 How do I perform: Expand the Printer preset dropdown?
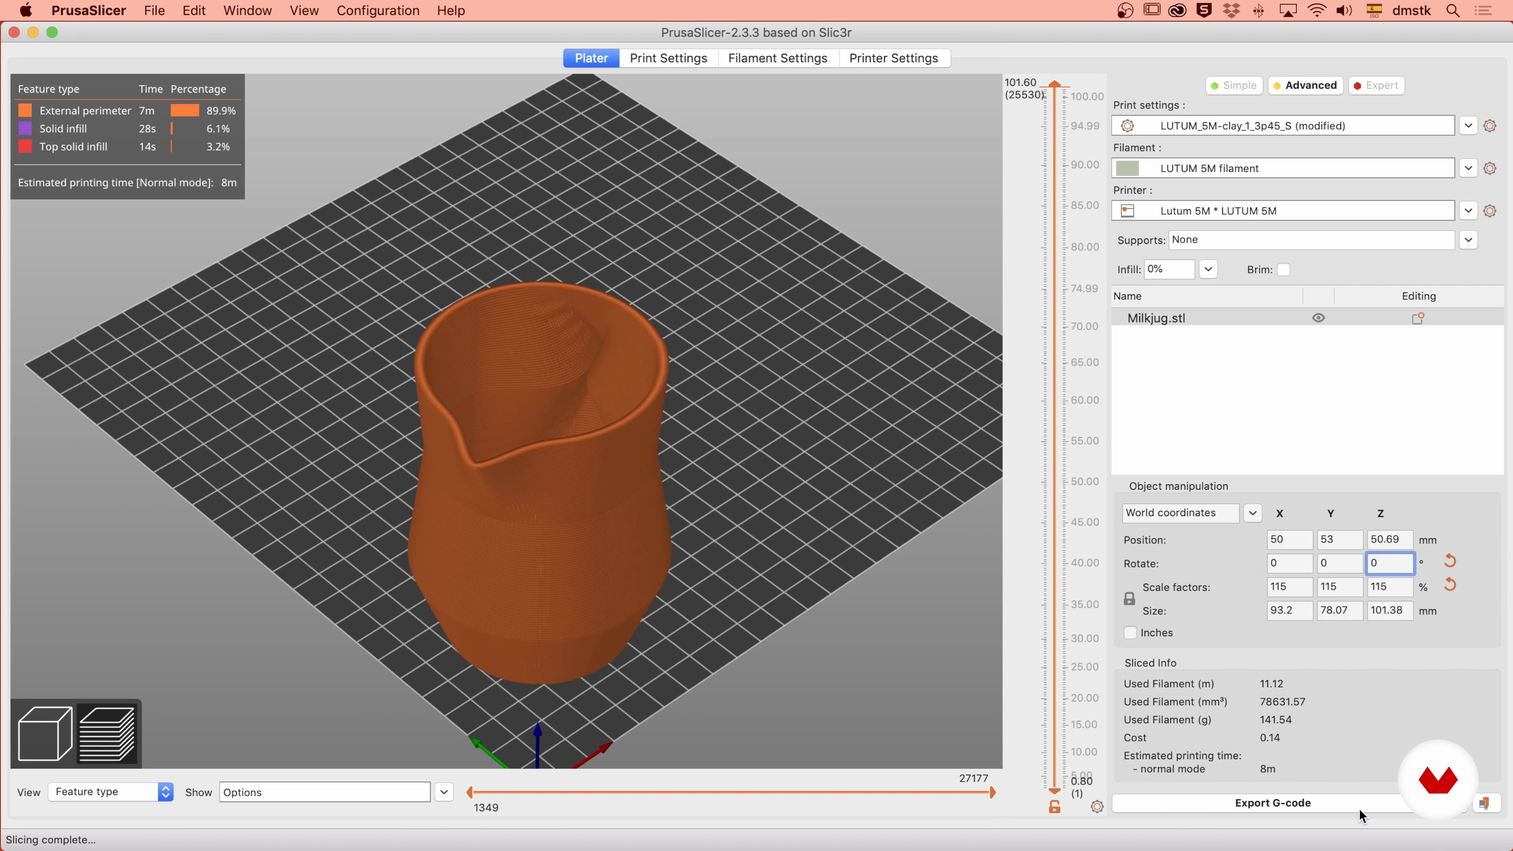[1468, 211]
